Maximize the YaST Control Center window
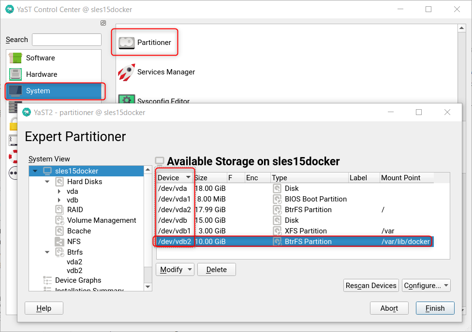Viewport: 472px width, 332px height. 428,9
